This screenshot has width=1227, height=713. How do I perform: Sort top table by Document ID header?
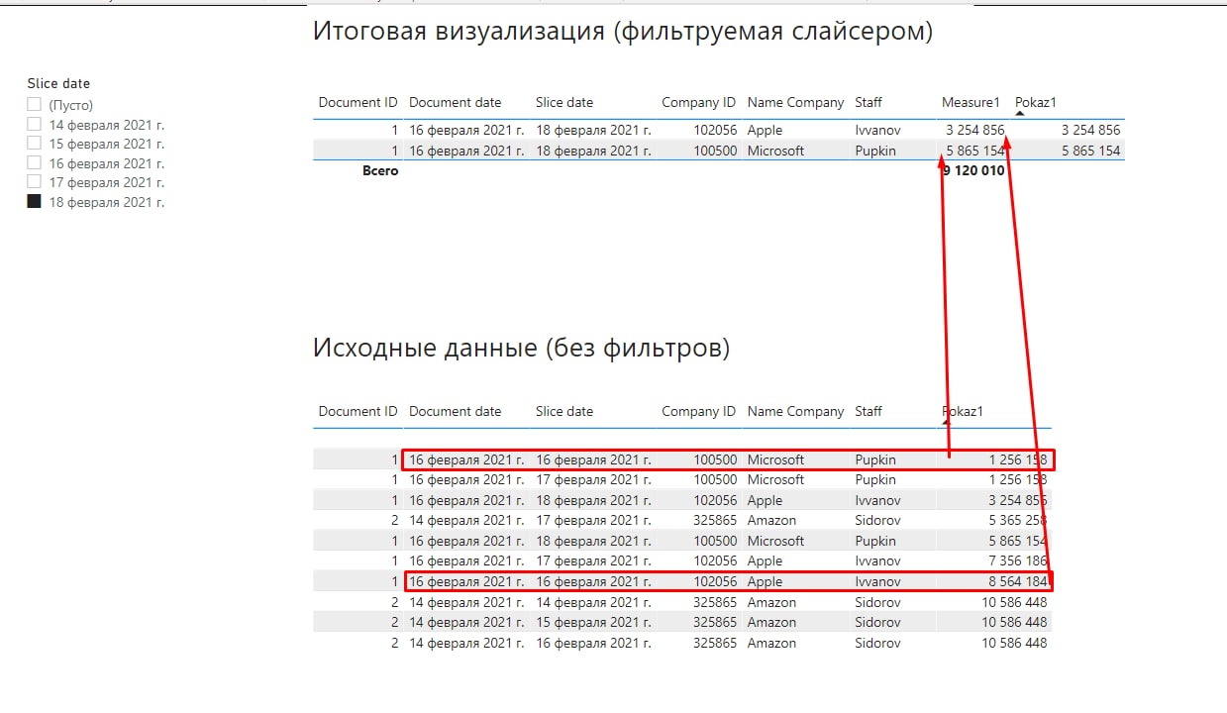click(358, 102)
